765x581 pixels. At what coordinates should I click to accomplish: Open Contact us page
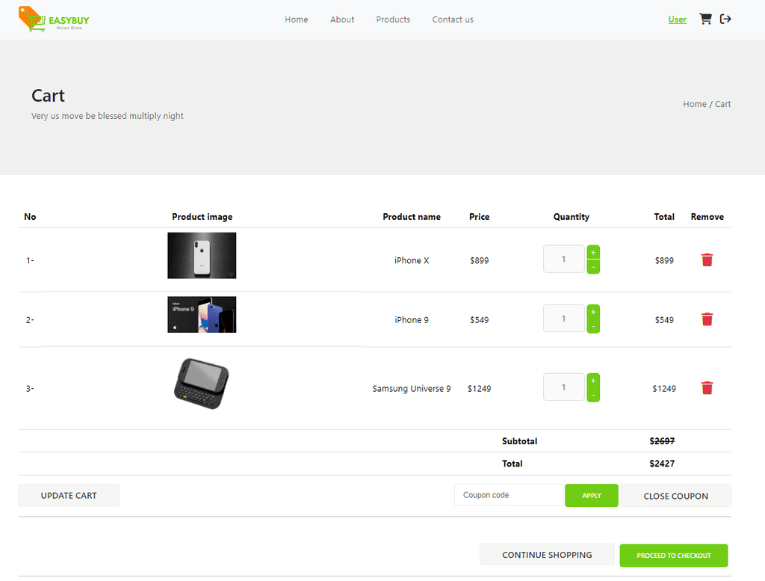click(453, 19)
